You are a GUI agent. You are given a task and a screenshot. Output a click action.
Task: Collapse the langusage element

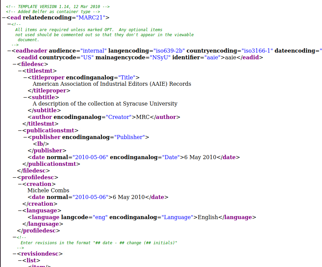pos(20,211)
